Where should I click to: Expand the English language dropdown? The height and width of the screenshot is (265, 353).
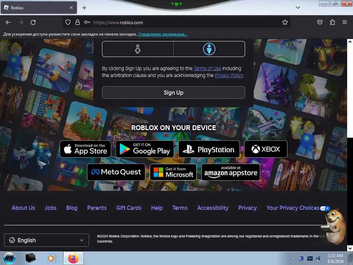point(47,240)
